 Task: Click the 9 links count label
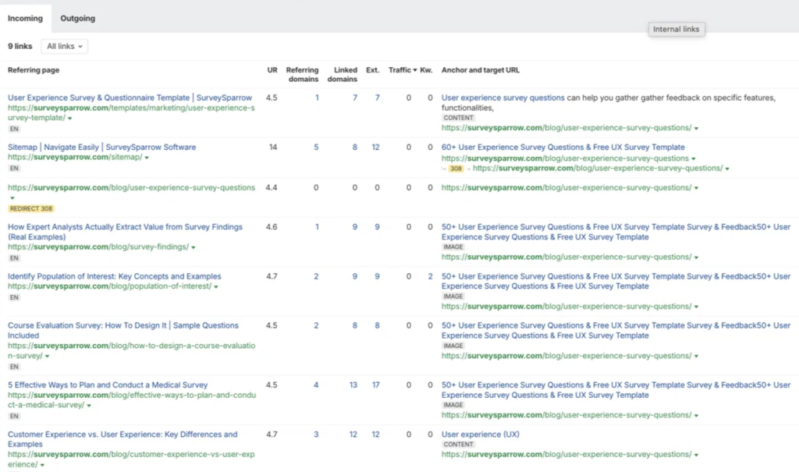pos(20,46)
